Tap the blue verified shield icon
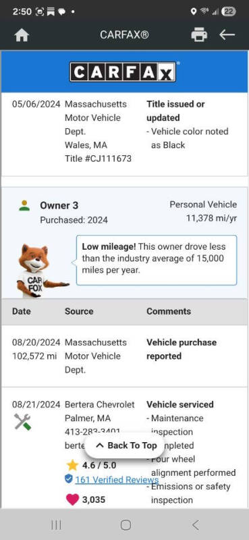 point(69,479)
